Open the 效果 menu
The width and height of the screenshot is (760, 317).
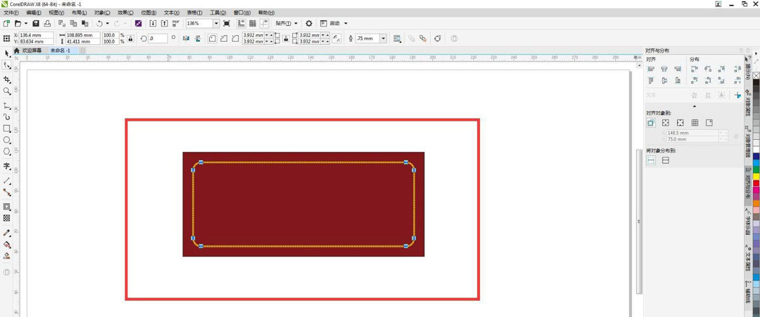[124, 13]
